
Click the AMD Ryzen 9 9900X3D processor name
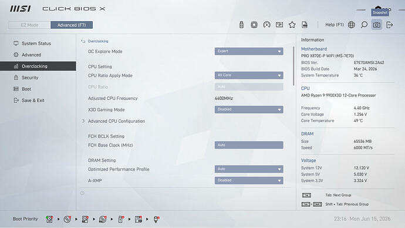coord(338,95)
